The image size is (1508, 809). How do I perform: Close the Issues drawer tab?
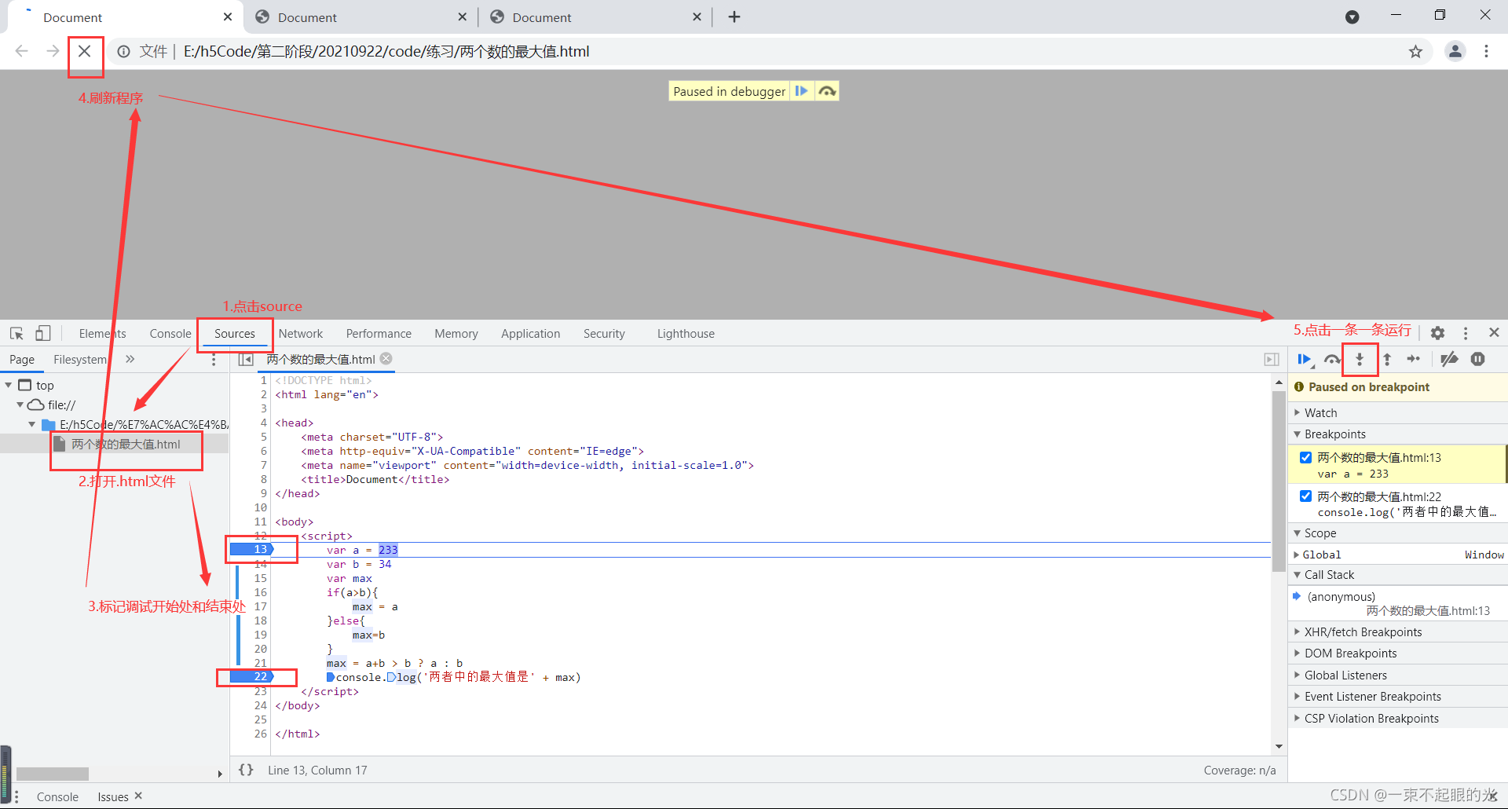tap(138, 796)
